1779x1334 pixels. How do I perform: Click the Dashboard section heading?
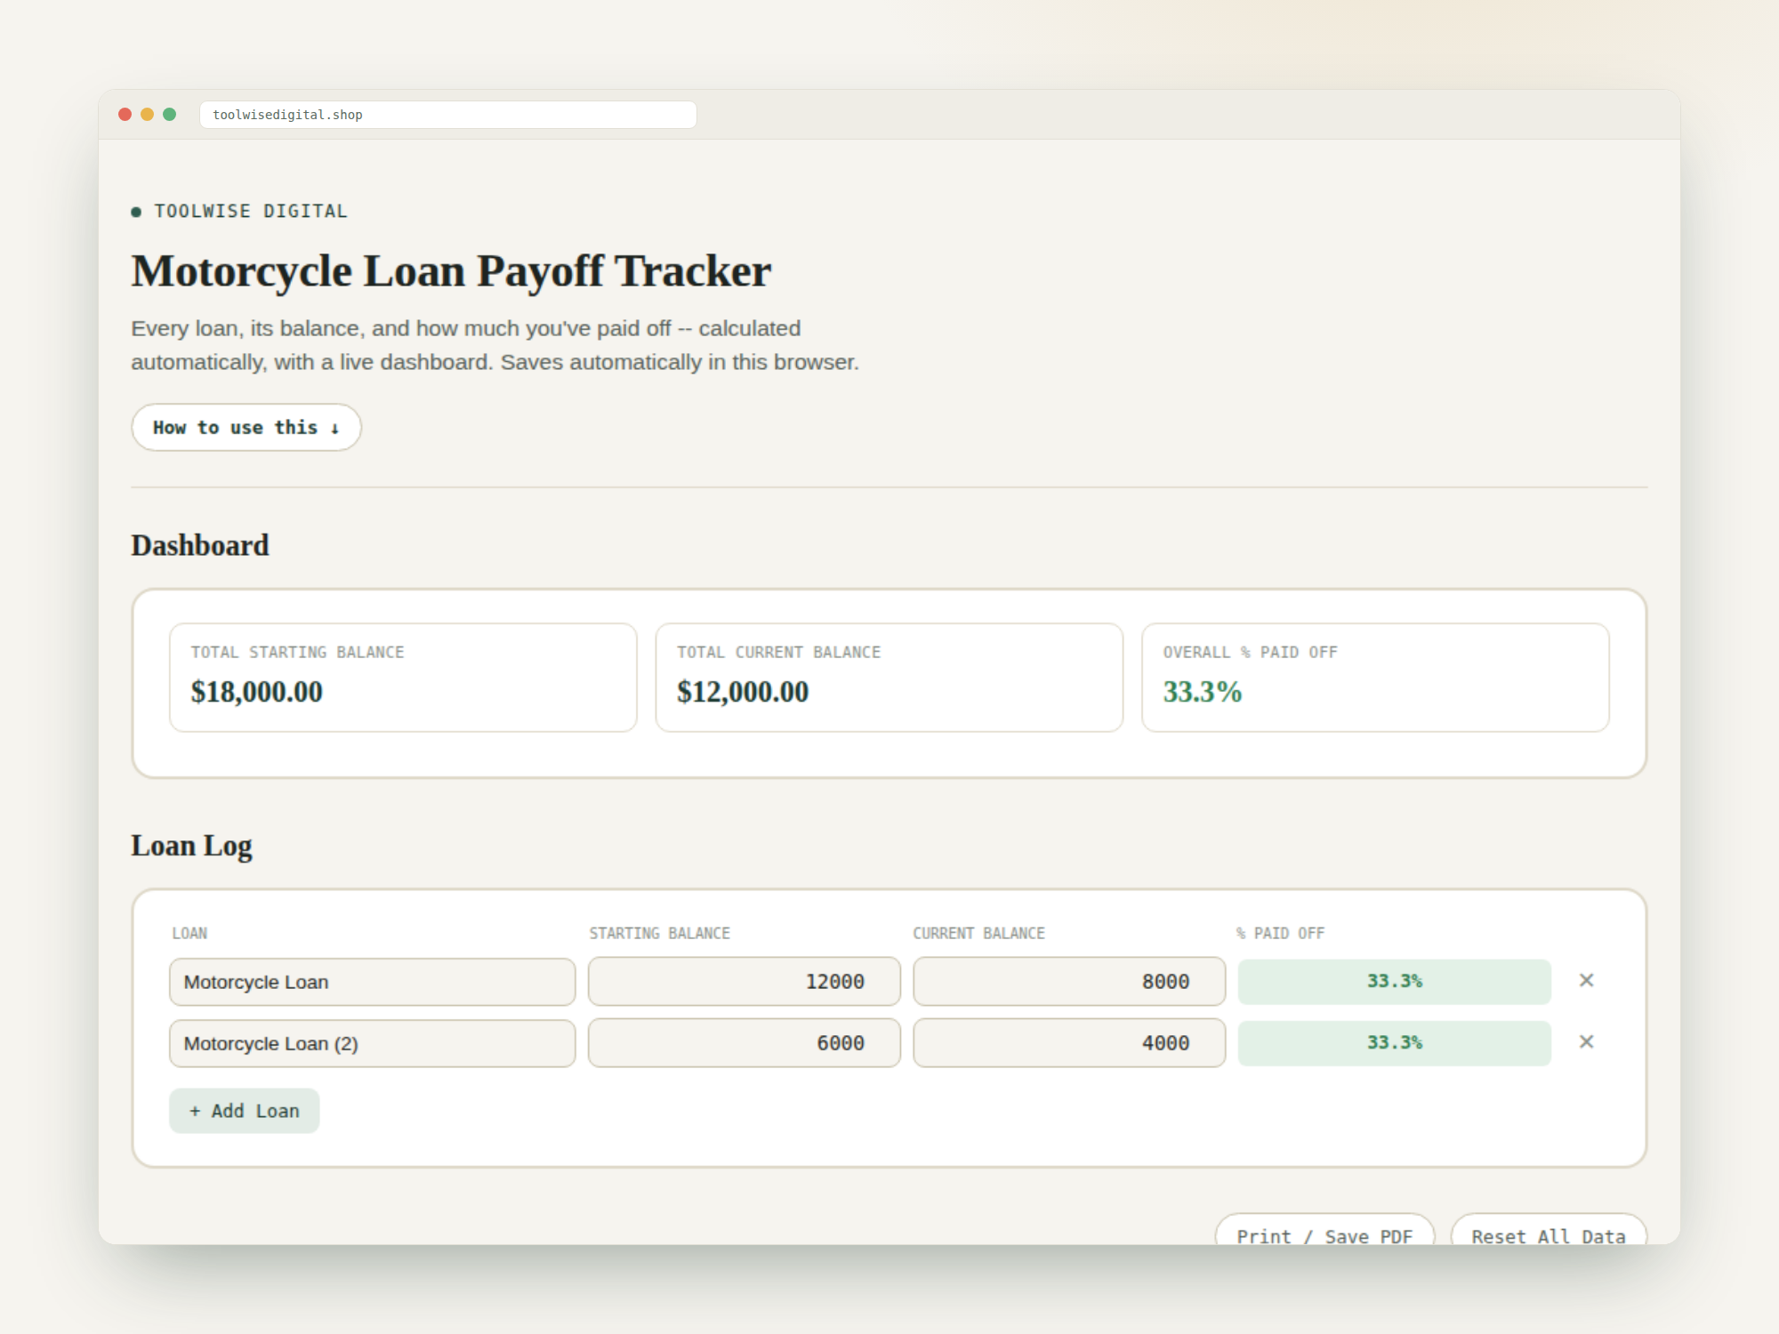pos(200,545)
